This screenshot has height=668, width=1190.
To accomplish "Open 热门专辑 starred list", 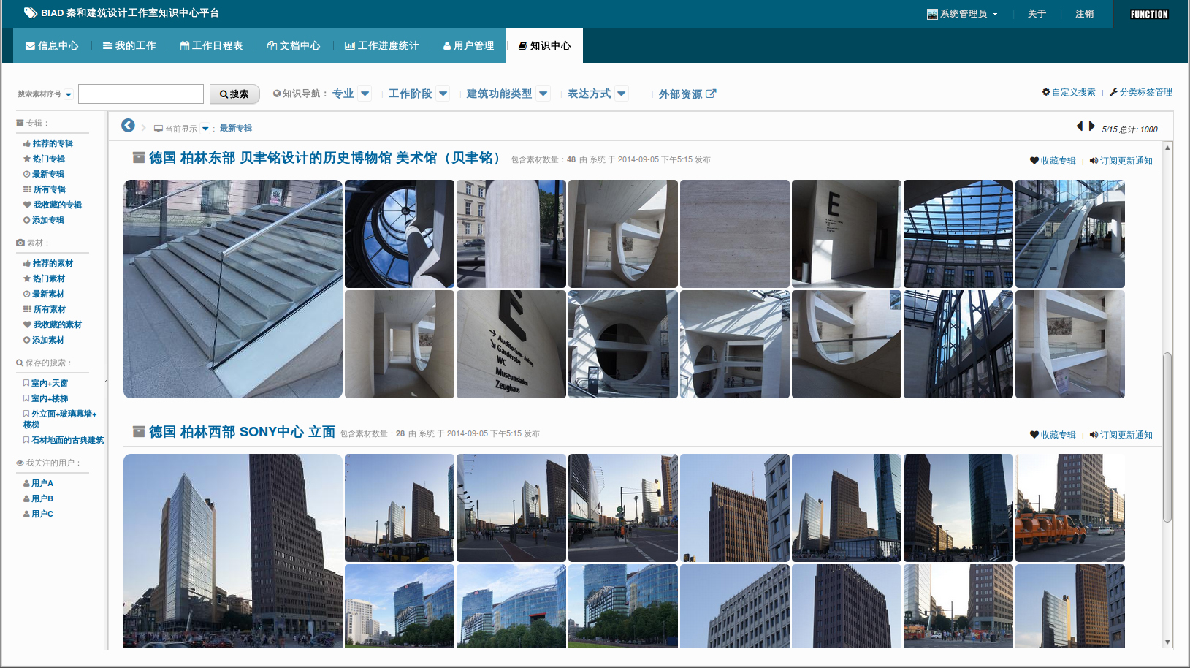I will 44,159.
